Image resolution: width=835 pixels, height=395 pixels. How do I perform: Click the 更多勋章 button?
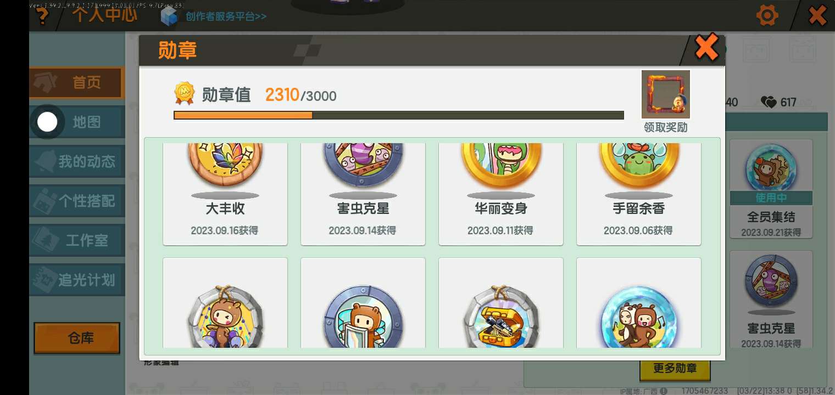(x=675, y=369)
